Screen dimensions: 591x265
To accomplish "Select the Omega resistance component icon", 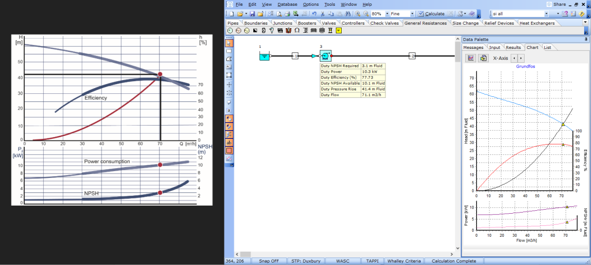I will click(x=297, y=31).
